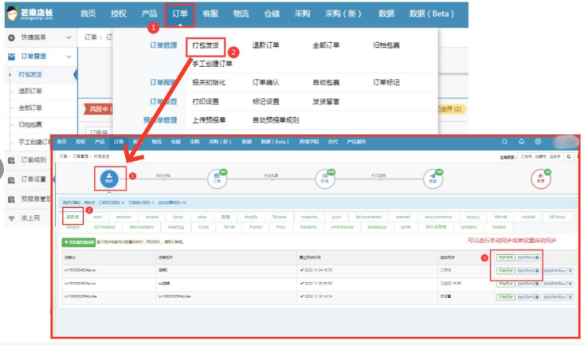The image size is (584, 345).
Task: Click the 订单 step circle icon
Action: (216, 178)
